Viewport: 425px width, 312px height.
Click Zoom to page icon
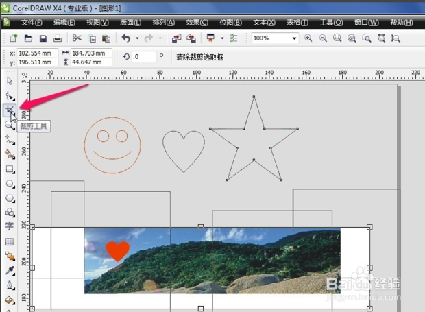[x=367, y=38]
